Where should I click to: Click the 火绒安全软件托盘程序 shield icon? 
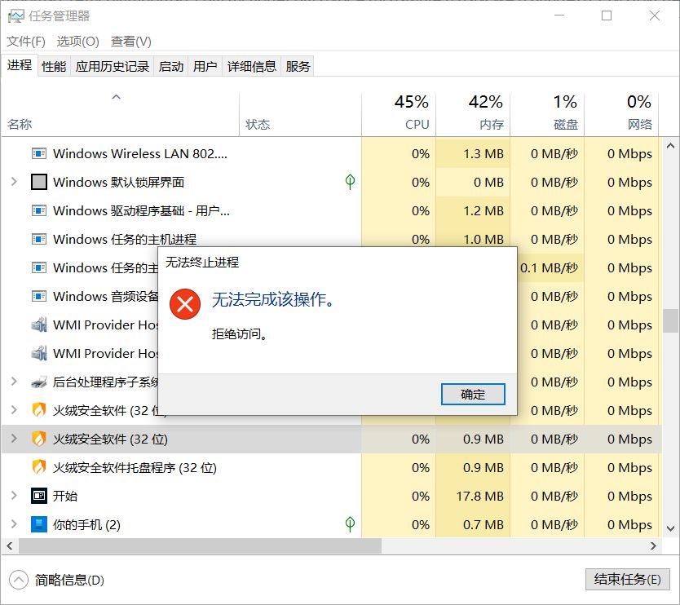(x=39, y=467)
